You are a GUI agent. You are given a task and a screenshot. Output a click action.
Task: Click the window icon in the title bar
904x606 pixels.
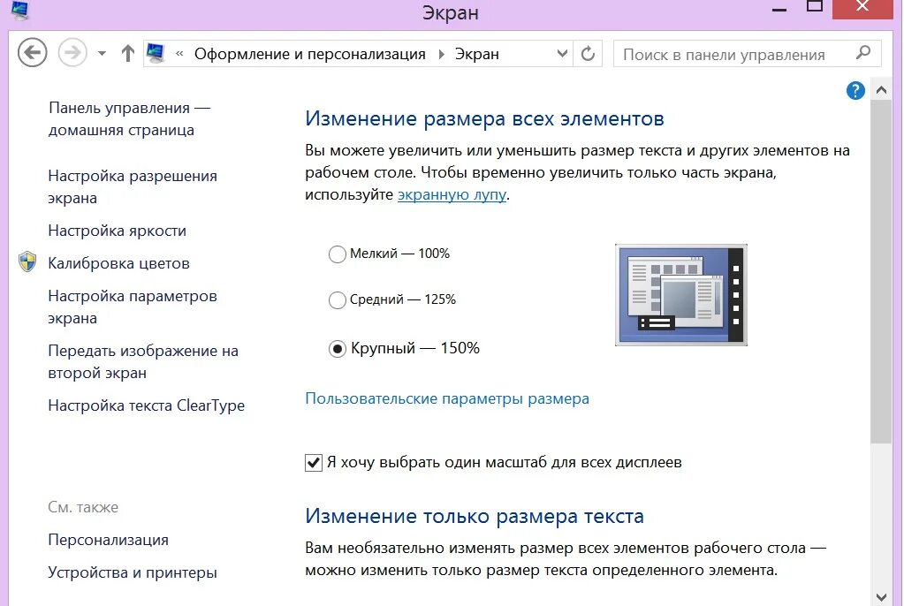pyautogui.click(x=20, y=10)
